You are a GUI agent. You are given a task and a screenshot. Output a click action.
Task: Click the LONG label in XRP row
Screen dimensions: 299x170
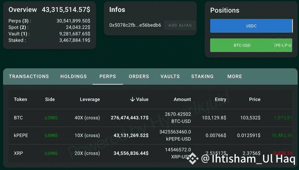point(51,153)
